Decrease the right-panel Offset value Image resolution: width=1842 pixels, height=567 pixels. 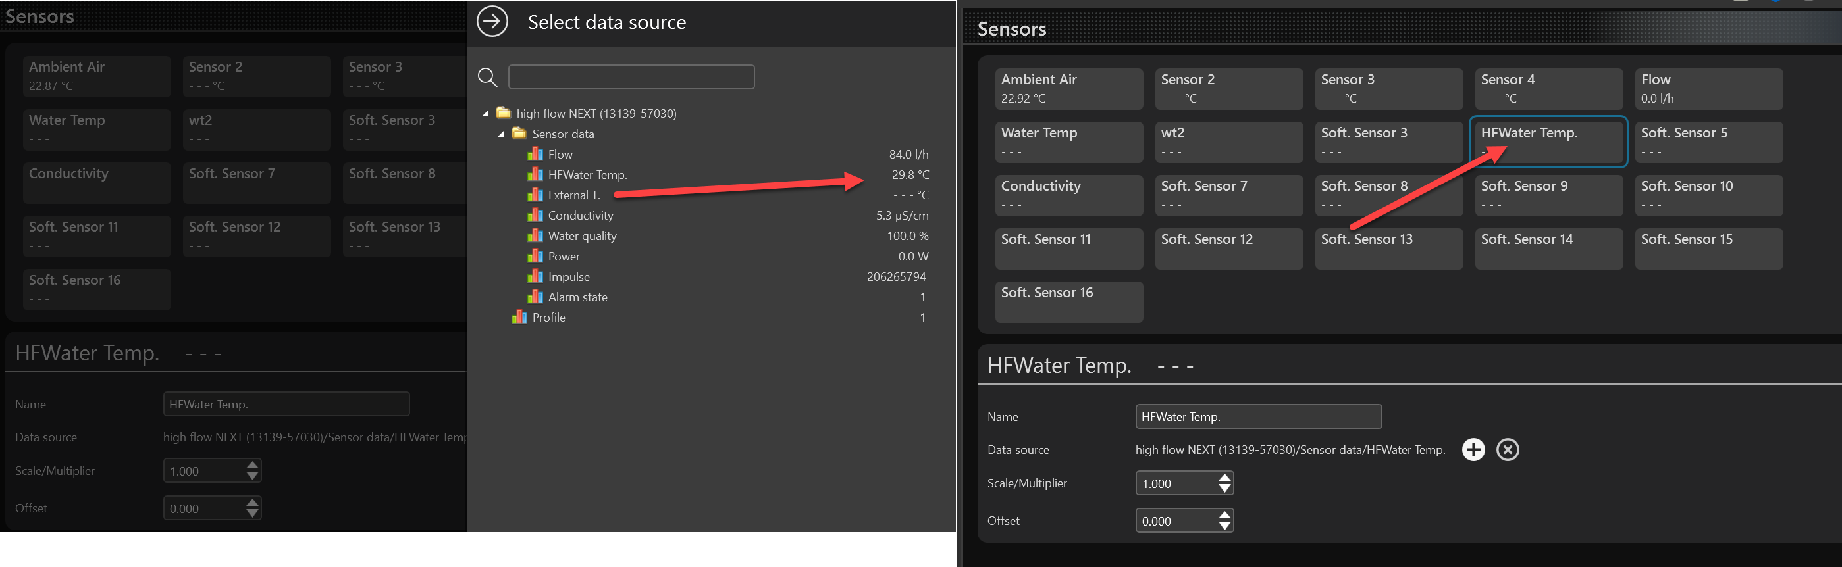1224,526
